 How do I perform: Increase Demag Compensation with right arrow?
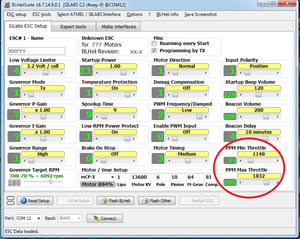206,95
